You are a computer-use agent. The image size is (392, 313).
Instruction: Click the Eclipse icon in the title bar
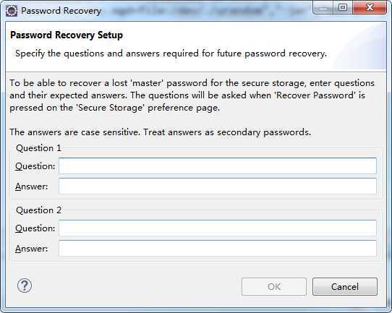click(x=12, y=11)
